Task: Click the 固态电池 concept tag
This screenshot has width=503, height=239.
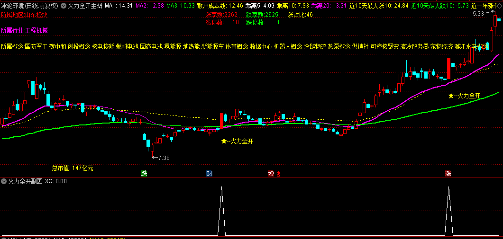Action: pos(151,46)
